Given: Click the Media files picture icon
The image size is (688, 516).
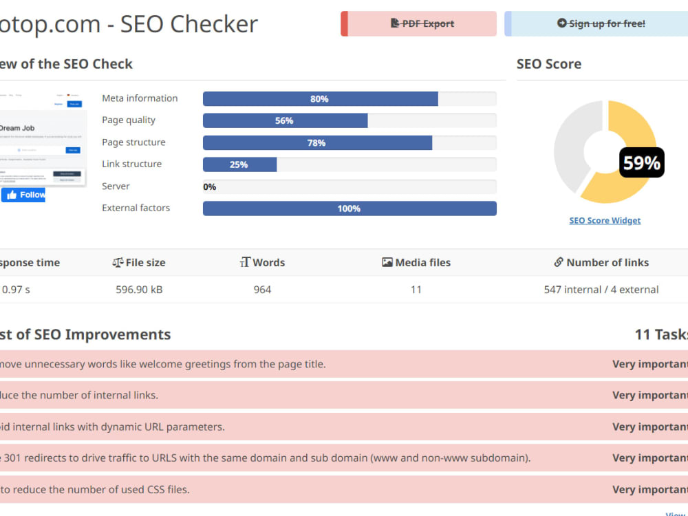Looking at the screenshot, I should (387, 262).
